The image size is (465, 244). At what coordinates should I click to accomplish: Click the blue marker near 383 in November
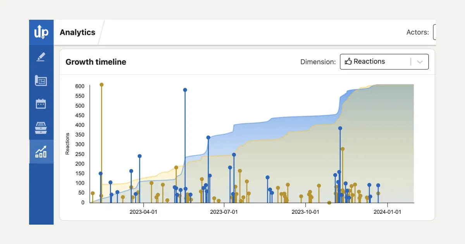340,128
